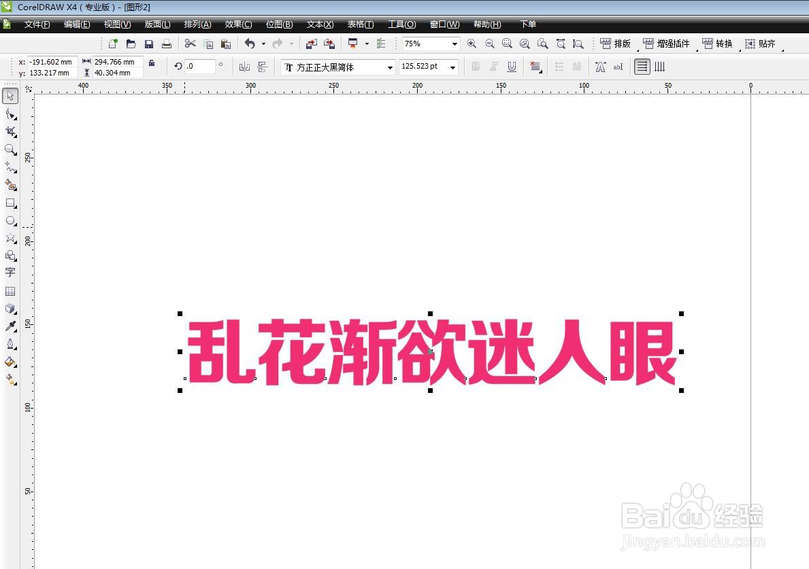This screenshot has width=809, height=569.
Task: Toggle drop cap formatting
Action: coord(577,67)
